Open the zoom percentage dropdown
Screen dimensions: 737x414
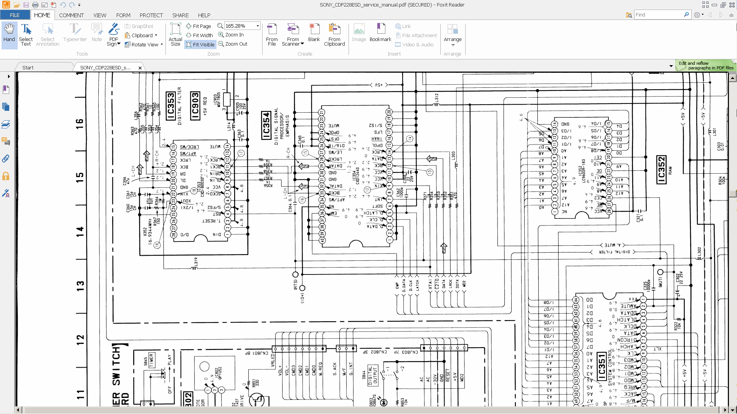(258, 26)
